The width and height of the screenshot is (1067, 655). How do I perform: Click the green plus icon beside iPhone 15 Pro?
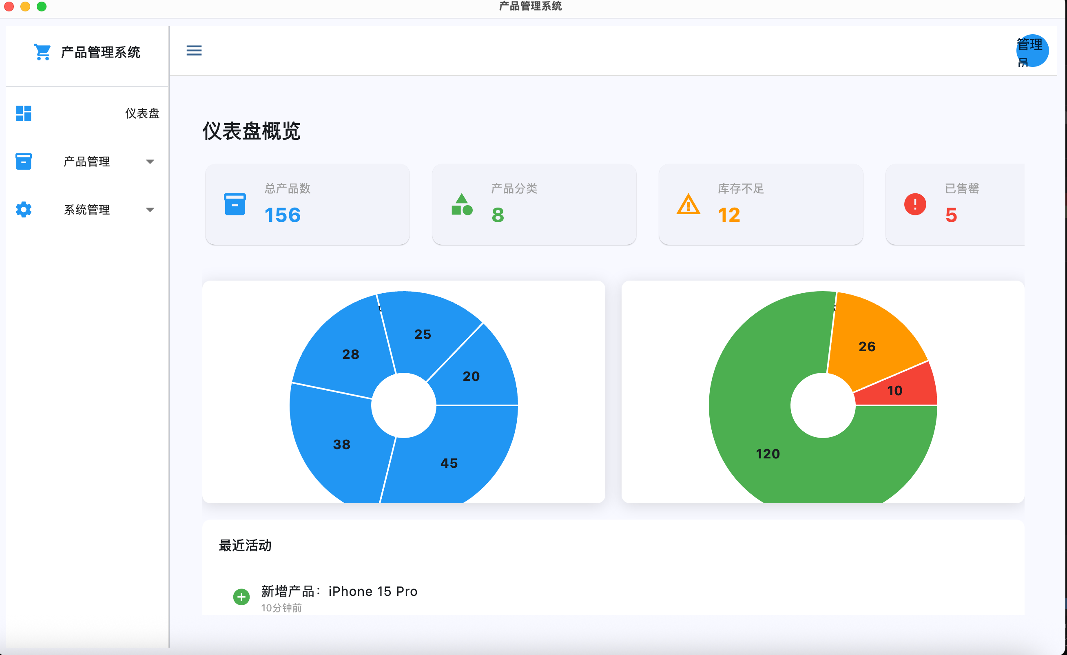click(241, 597)
